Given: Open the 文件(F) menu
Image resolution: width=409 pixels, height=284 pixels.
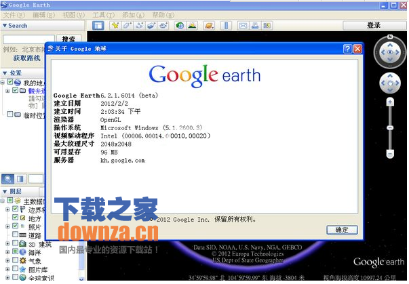Looking at the screenshot, I should [14, 15].
